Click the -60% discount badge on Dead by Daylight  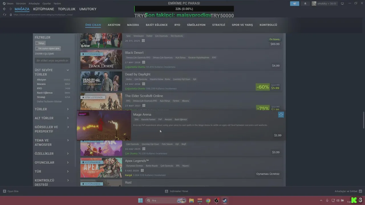pyautogui.click(x=263, y=87)
